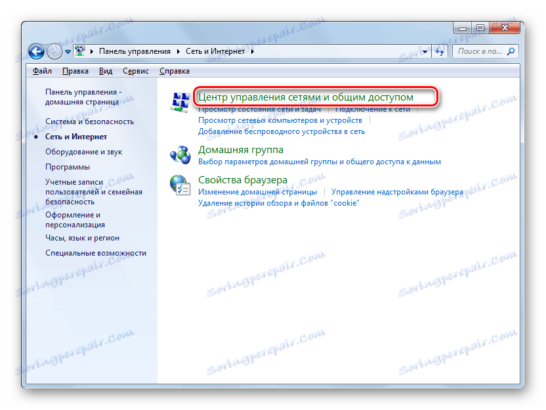Viewport: 546px width, 410px height.
Task: Click Выбор параметров домашней группы link
Action: (x=320, y=162)
